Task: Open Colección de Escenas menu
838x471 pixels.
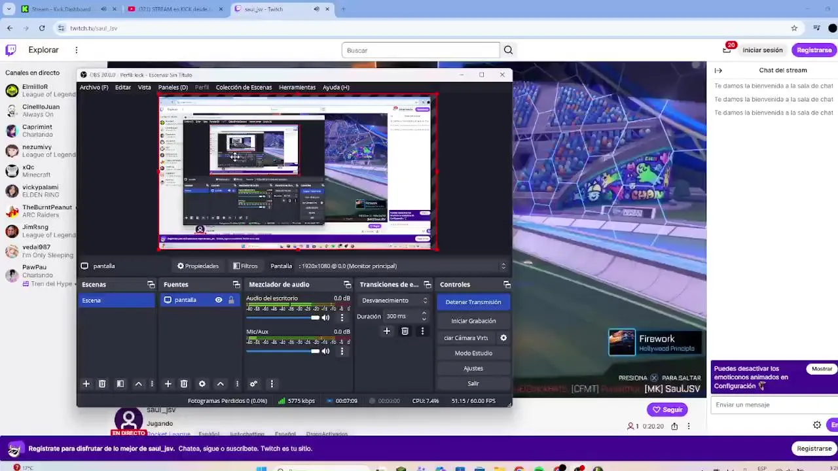Action: 244,88
